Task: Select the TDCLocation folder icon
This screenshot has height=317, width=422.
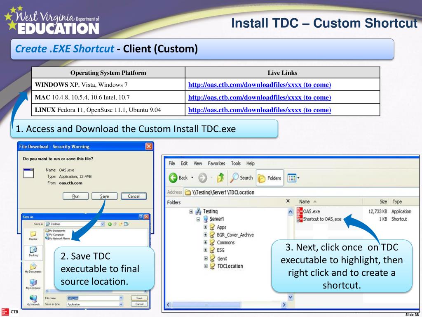Action: [212, 266]
